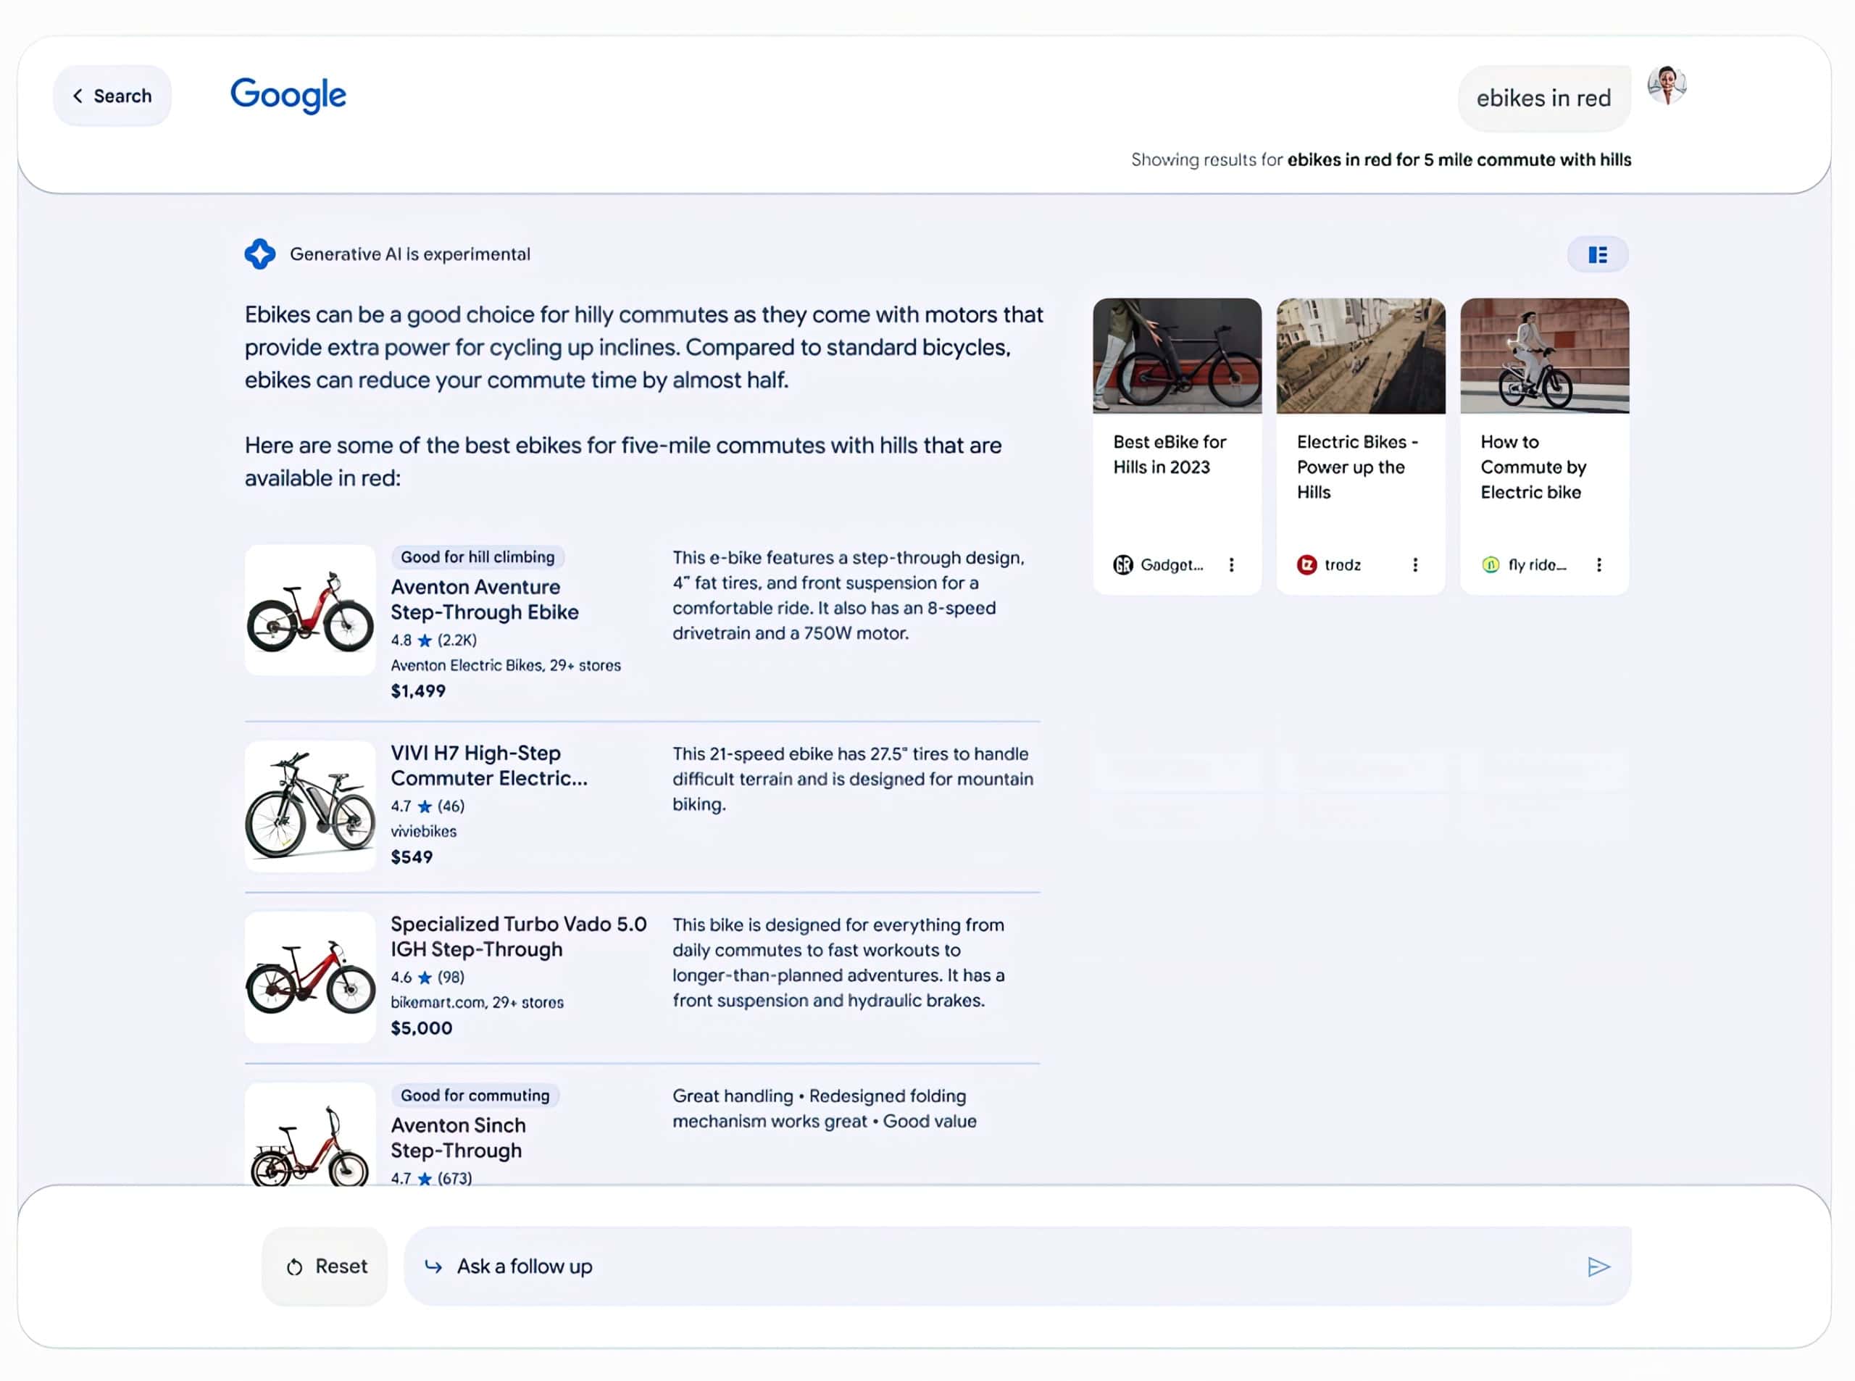1855x1381 pixels.
Task: Click the tredz source logo icon
Action: tap(1306, 565)
